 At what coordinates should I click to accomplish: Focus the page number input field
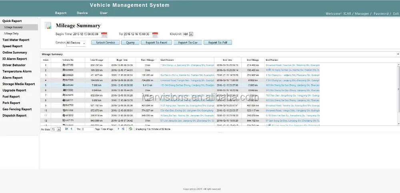click(x=88, y=129)
